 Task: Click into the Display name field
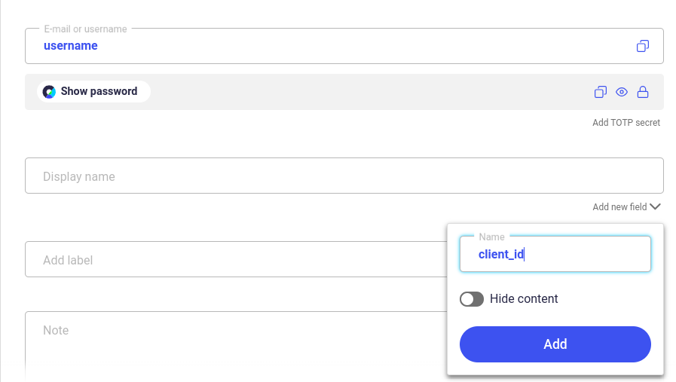point(344,176)
